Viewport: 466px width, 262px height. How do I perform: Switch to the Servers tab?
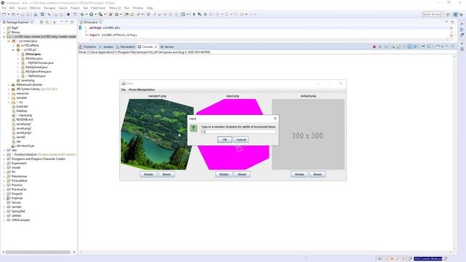click(167, 47)
